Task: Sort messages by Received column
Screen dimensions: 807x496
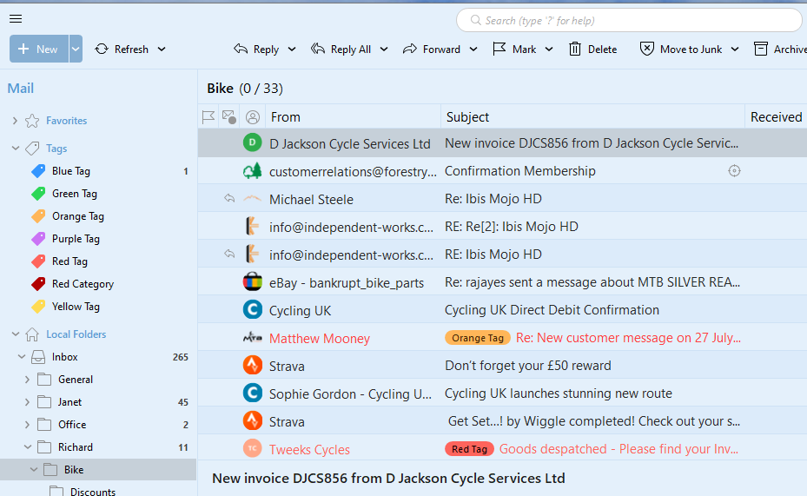Action: point(776,117)
